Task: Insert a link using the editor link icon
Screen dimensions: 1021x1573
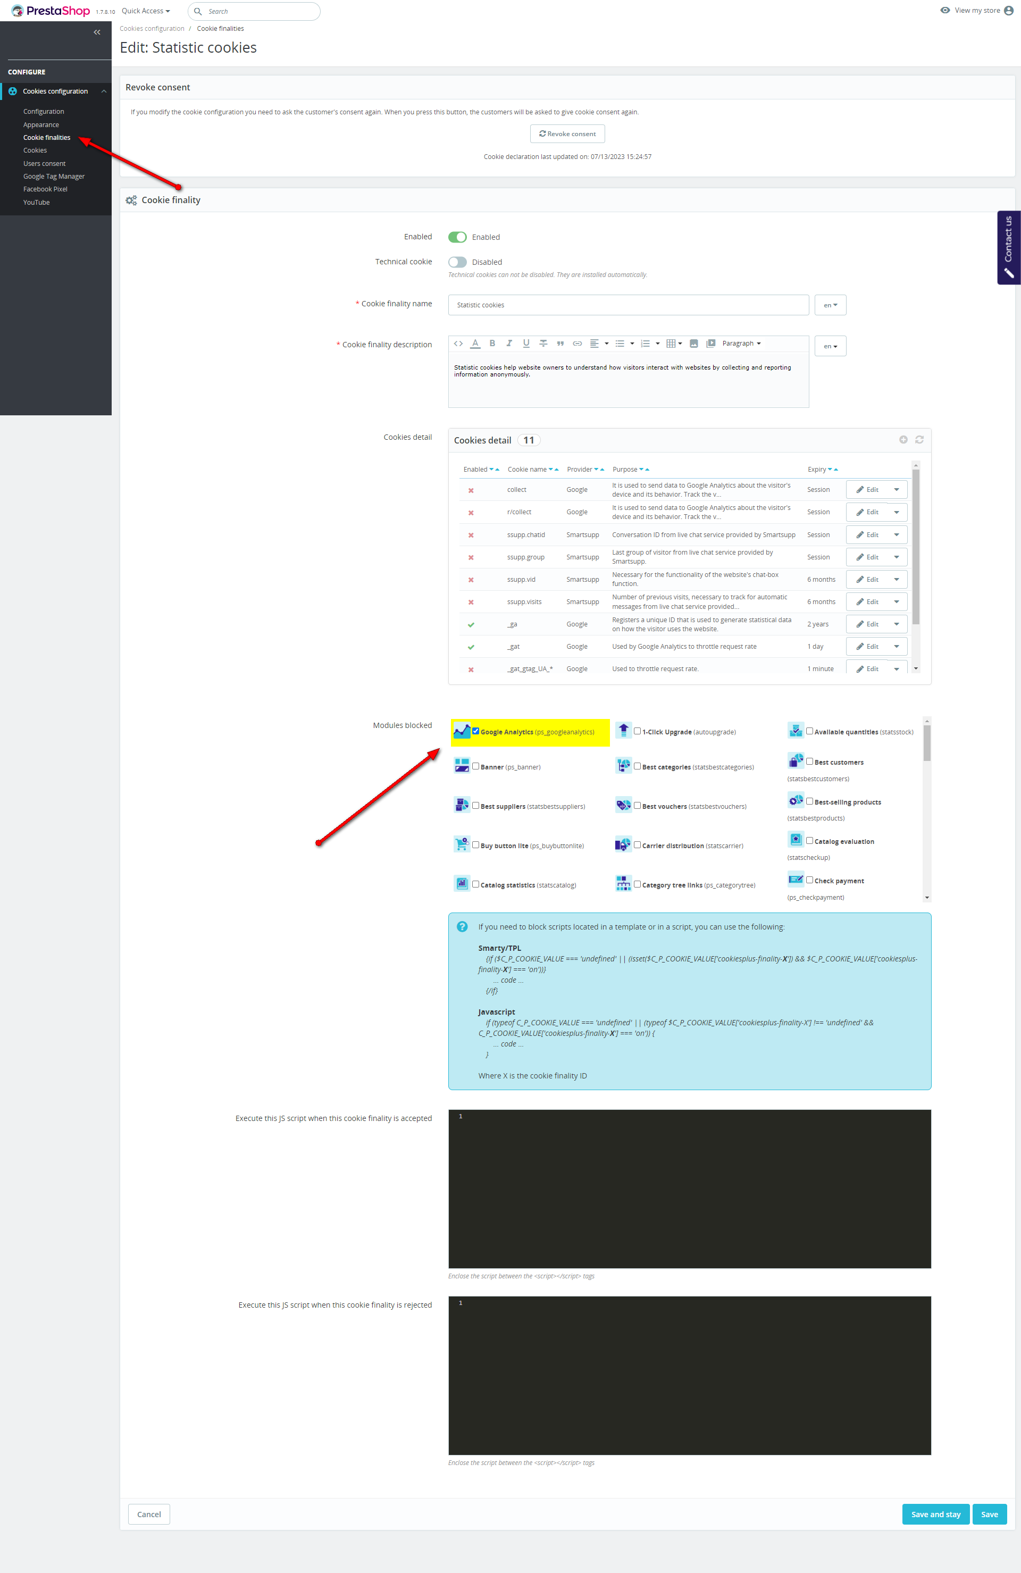Action: click(x=577, y=344)
